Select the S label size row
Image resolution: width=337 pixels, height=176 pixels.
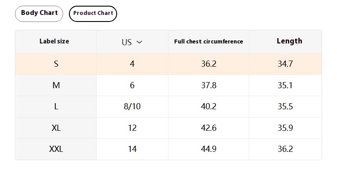[x=168, y=64]
